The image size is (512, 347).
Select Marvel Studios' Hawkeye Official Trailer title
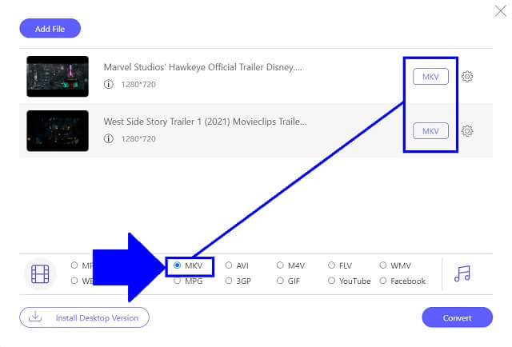[202, 67]
